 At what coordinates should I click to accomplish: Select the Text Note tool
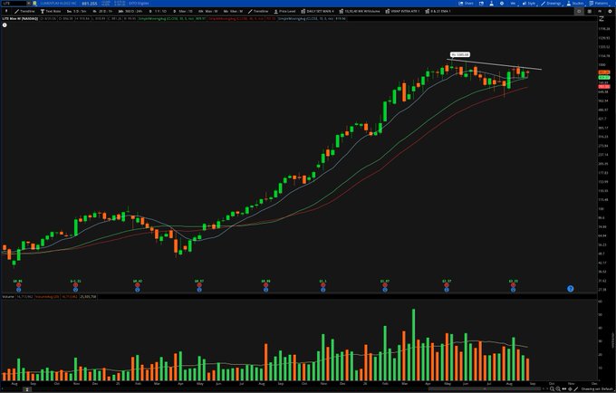[51, 12]
